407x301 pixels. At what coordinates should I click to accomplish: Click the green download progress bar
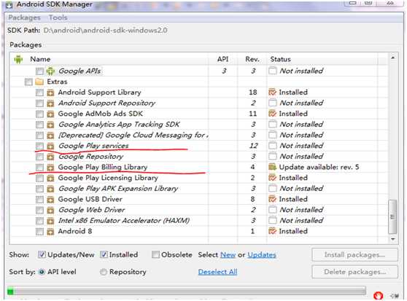[187, 292]
